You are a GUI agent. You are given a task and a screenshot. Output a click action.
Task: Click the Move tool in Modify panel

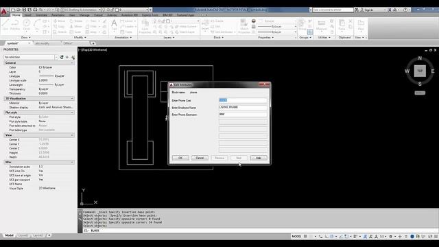pyautogui.click(x=59, y=21)
